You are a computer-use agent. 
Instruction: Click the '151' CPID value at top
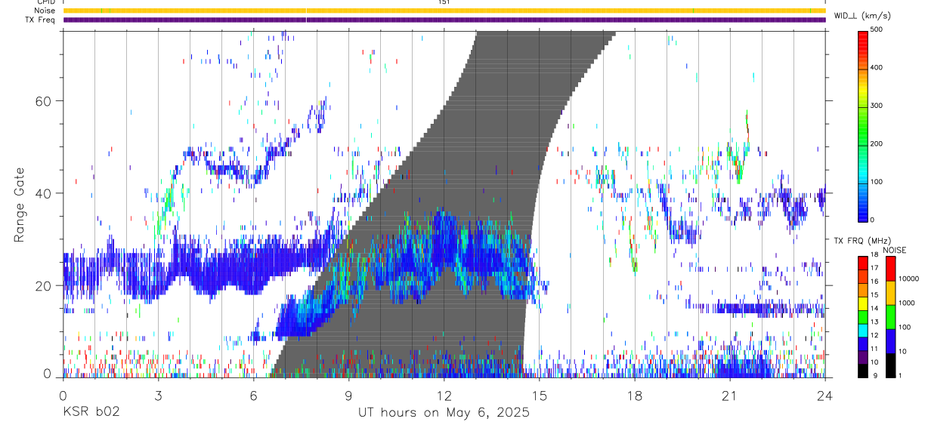pos(444,2)
